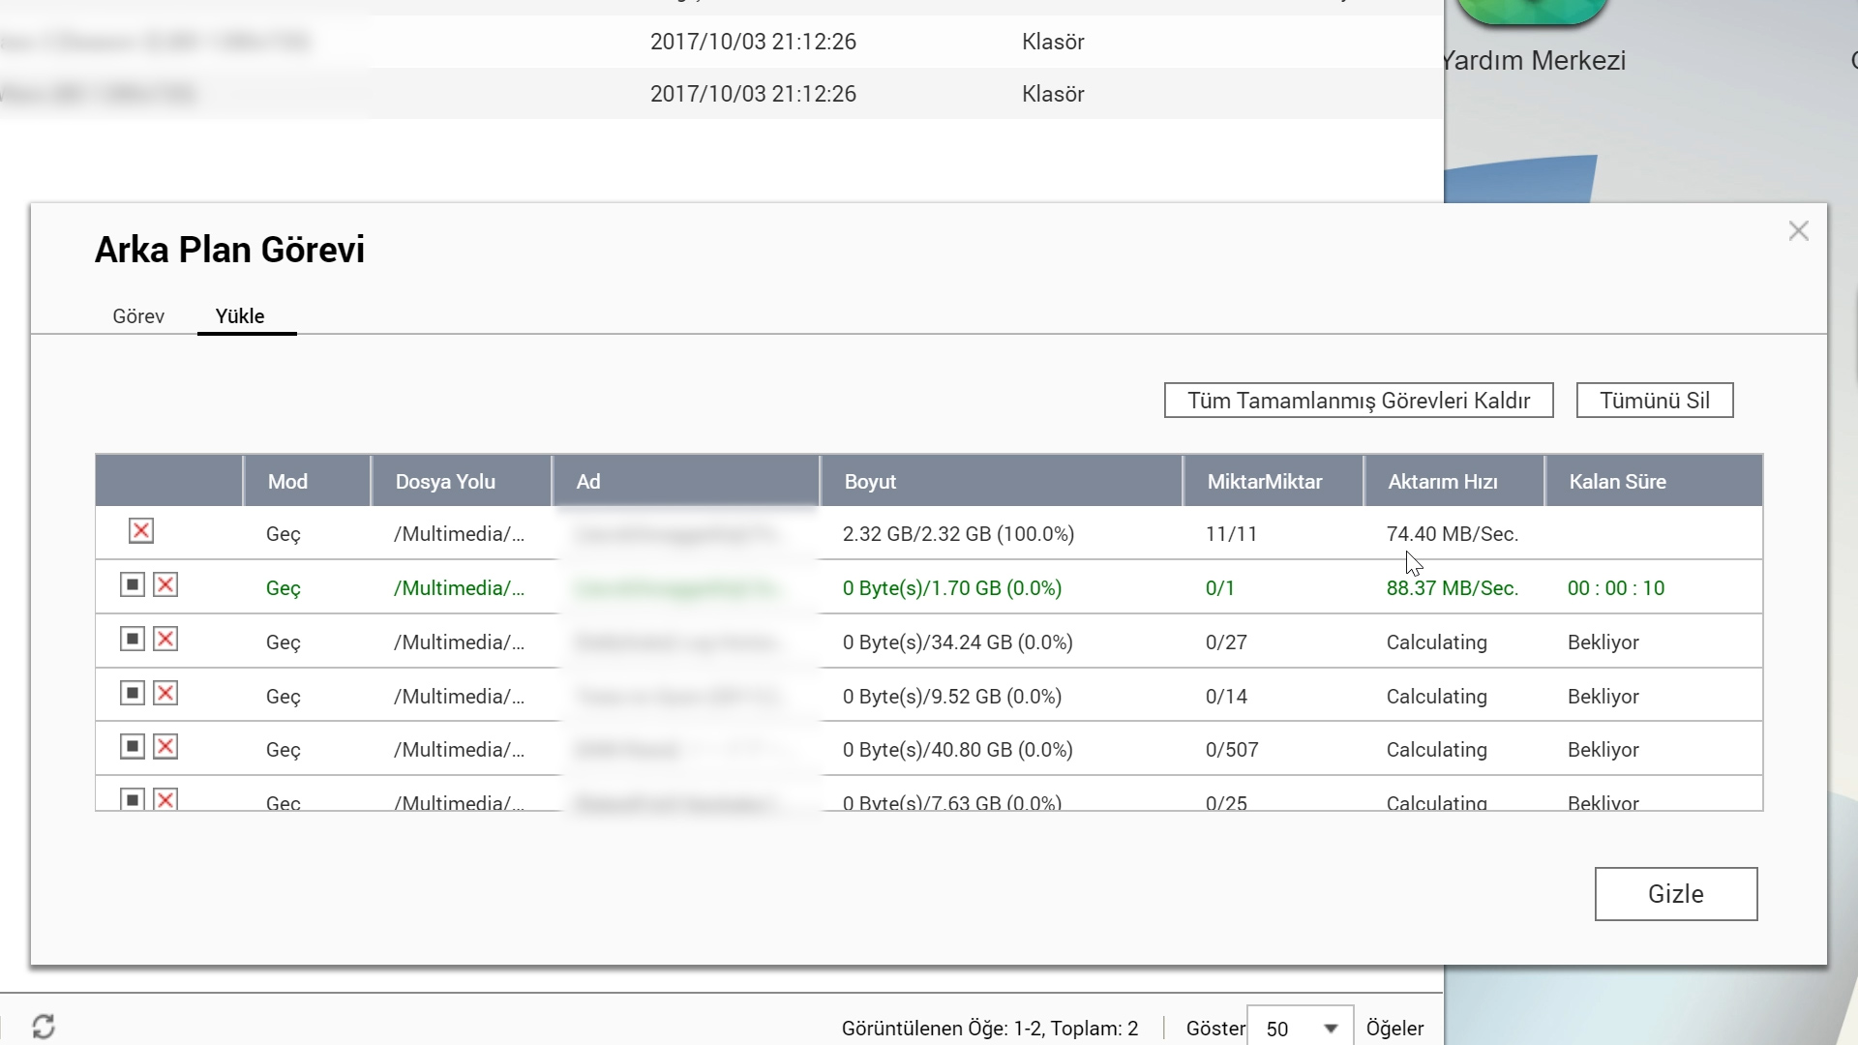The width and height of the screenshot is (1858, 1045).
Task: Click the 00 : 00 : 10 remaining time
Action: [x=1615, y=588]
